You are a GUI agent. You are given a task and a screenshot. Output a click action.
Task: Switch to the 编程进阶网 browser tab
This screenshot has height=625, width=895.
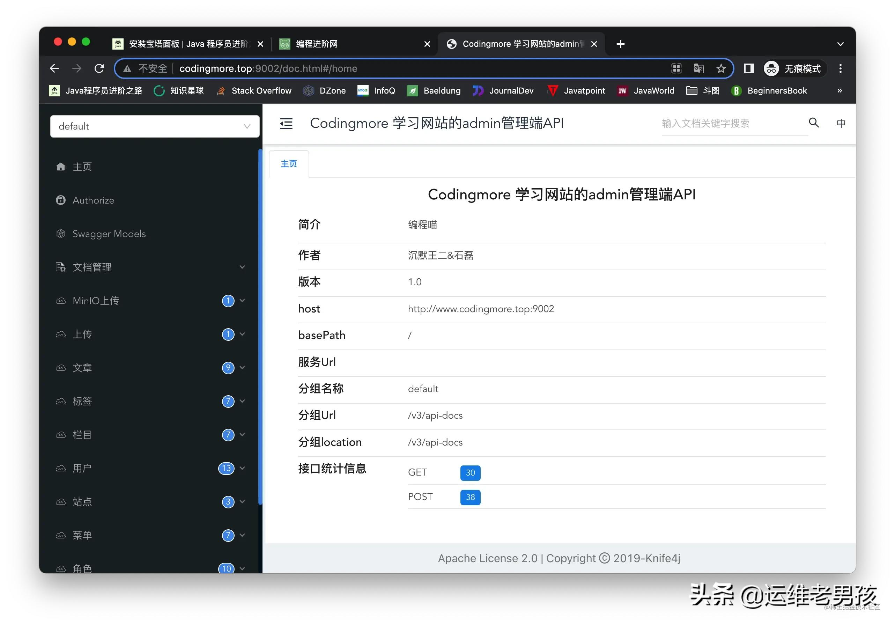click(316, 44)
